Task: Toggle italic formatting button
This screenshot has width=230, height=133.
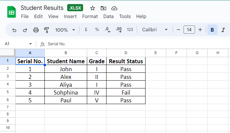Action: click(x=223, y=30)
